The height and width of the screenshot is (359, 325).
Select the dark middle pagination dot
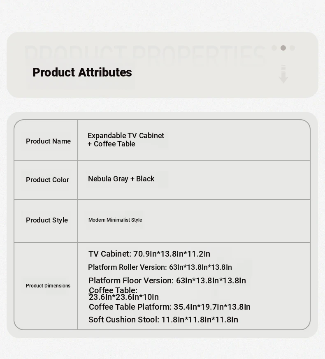[x=283, y=48]
